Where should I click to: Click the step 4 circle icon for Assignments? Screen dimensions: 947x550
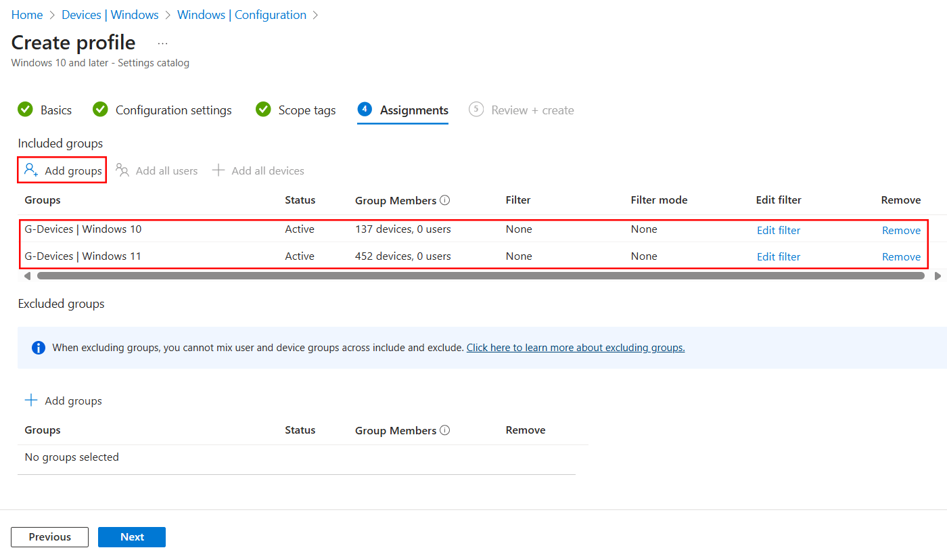365,109
